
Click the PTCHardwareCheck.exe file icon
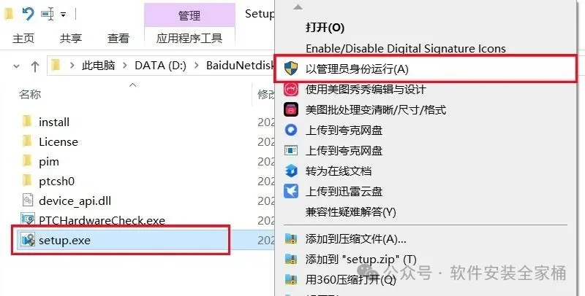click(x=28, y=220)
